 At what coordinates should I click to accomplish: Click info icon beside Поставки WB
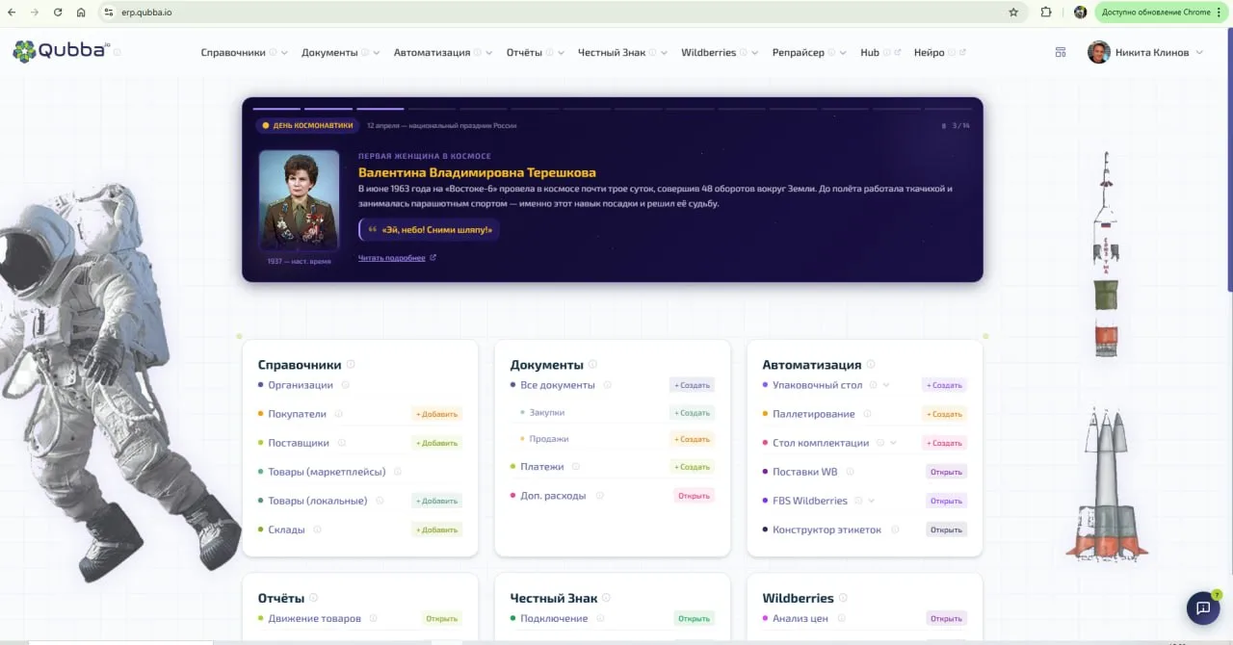850,472
